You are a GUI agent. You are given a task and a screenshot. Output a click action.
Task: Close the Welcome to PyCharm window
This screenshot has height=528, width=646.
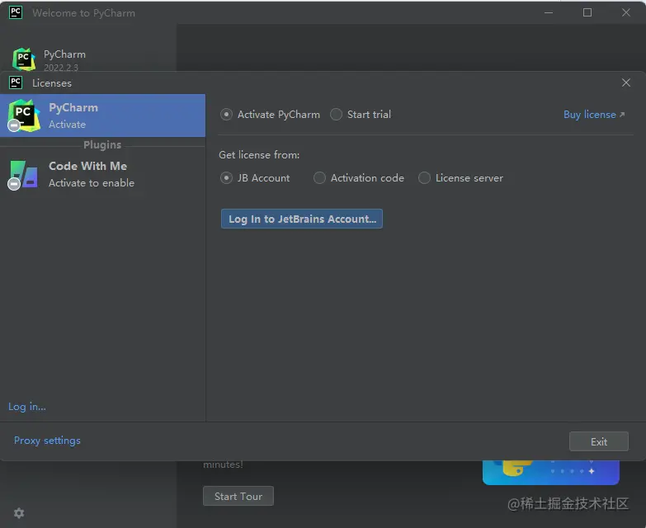[626, 12]
